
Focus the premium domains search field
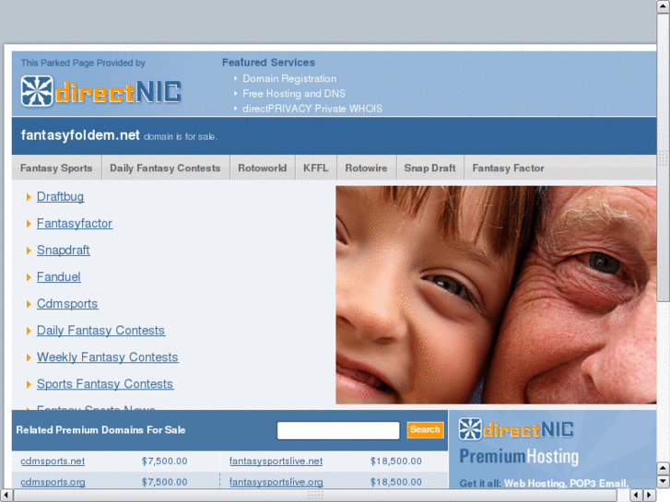(338, 430)
